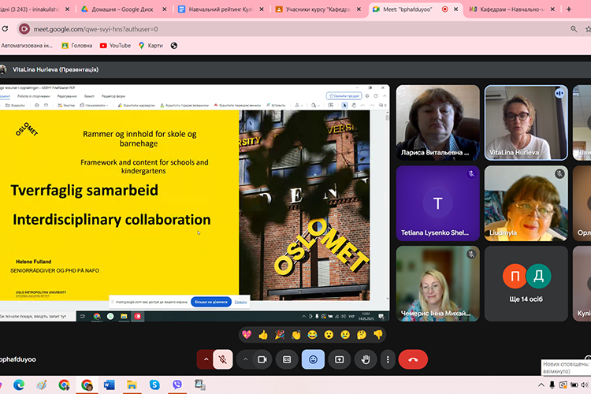Open volume control in system tray
The width and height of the screenshot is (591, 394).
coord(585,385)
